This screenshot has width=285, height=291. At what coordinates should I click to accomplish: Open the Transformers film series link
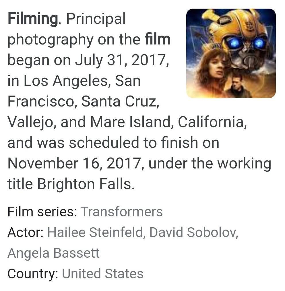point(122,212)
